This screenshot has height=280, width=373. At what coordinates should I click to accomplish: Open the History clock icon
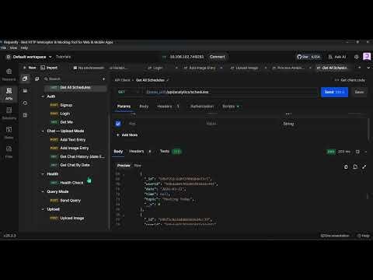(25, 103)
